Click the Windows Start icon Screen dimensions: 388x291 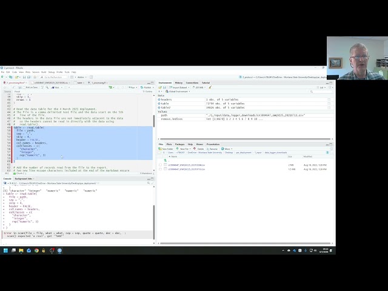pyautogui.click(x=5, y=250)
